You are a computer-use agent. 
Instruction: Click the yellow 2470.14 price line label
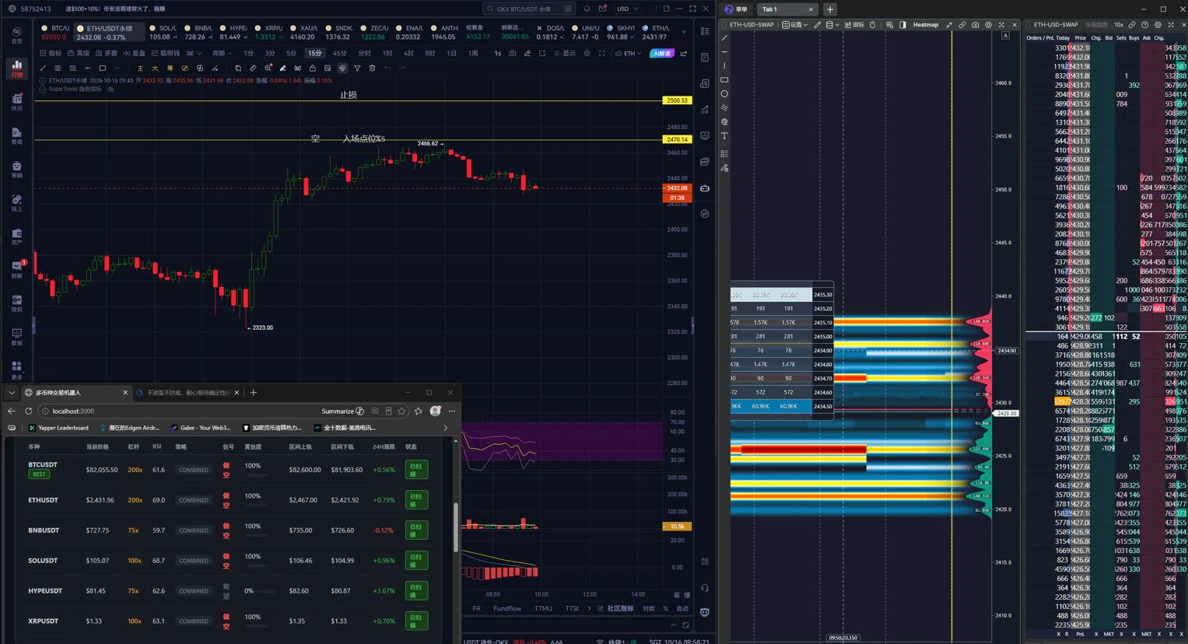(x=677, y=139)
